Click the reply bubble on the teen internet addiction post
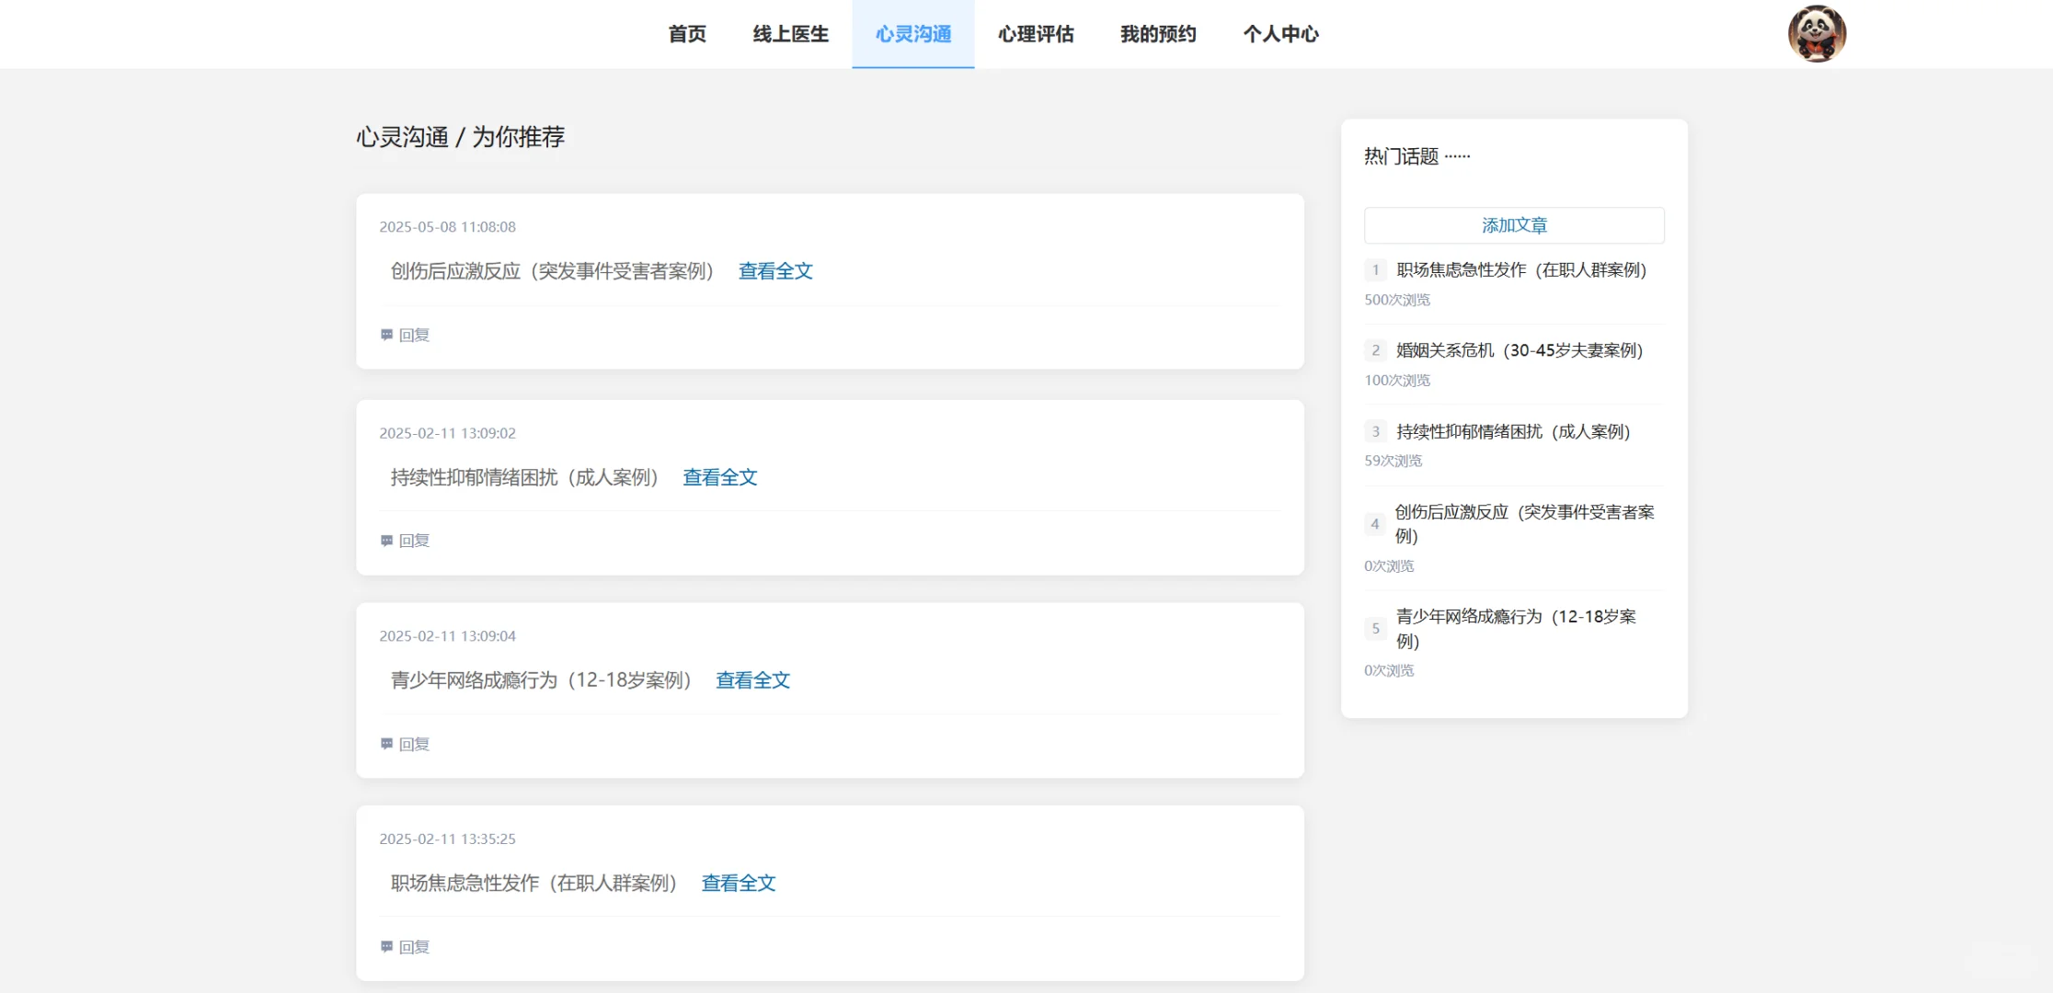This screenshot has height=993, width=2053. click(x=385, y=744)
